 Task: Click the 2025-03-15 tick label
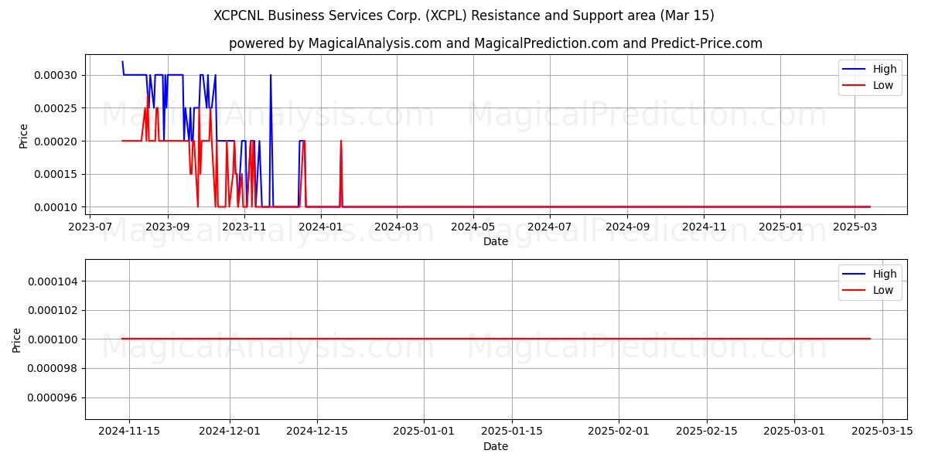[881, 432]
